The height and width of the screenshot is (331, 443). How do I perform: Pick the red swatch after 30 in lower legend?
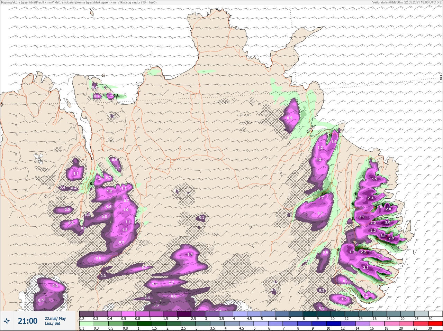[x=436, y=324]
